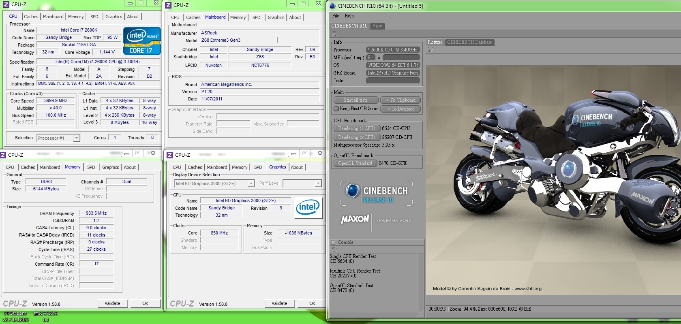Image resolution: width=681 pixels, height=324 pixels.
Task: Click the NCT6776 LPCIO value
Action: point(260,66)
